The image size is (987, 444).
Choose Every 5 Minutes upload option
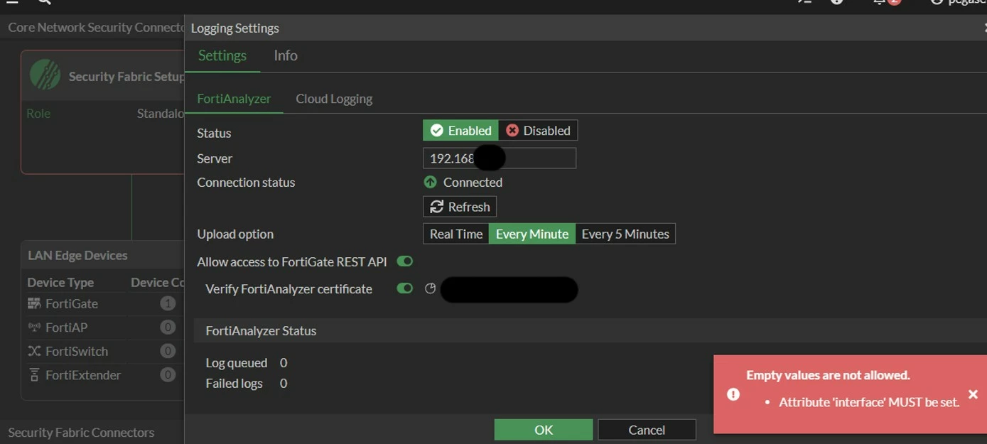[625, 234]
